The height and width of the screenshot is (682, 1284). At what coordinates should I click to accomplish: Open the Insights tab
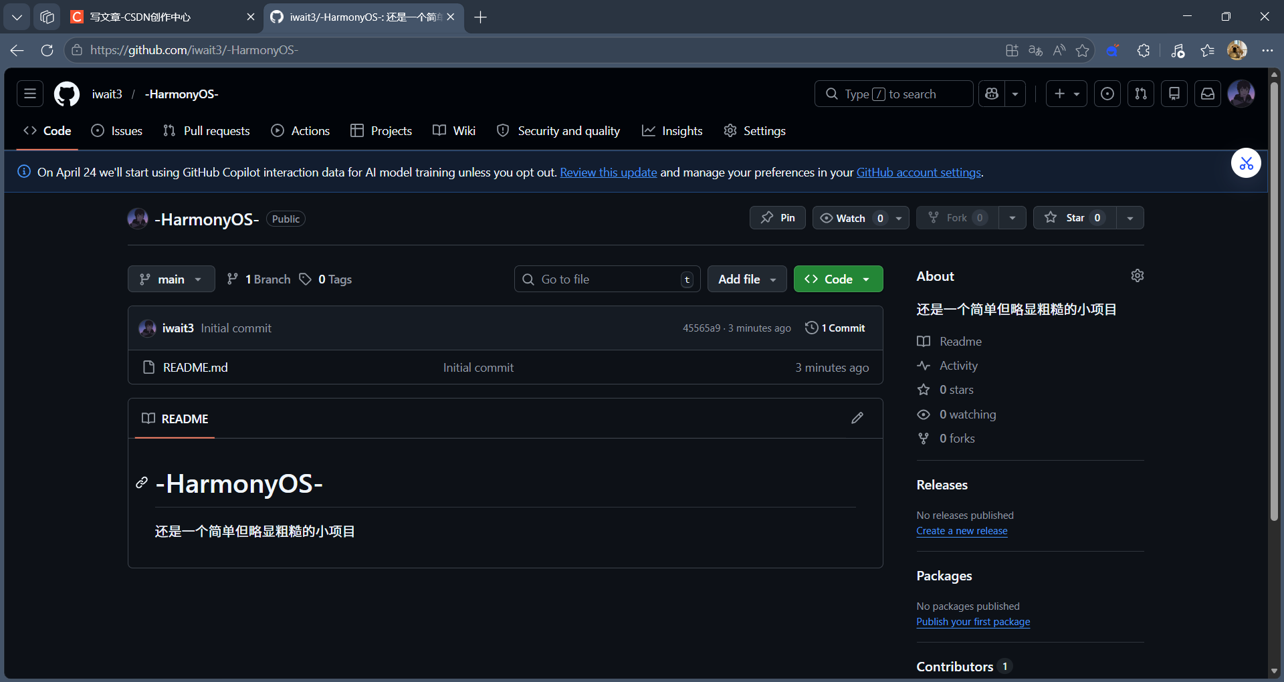pos(672,131)
